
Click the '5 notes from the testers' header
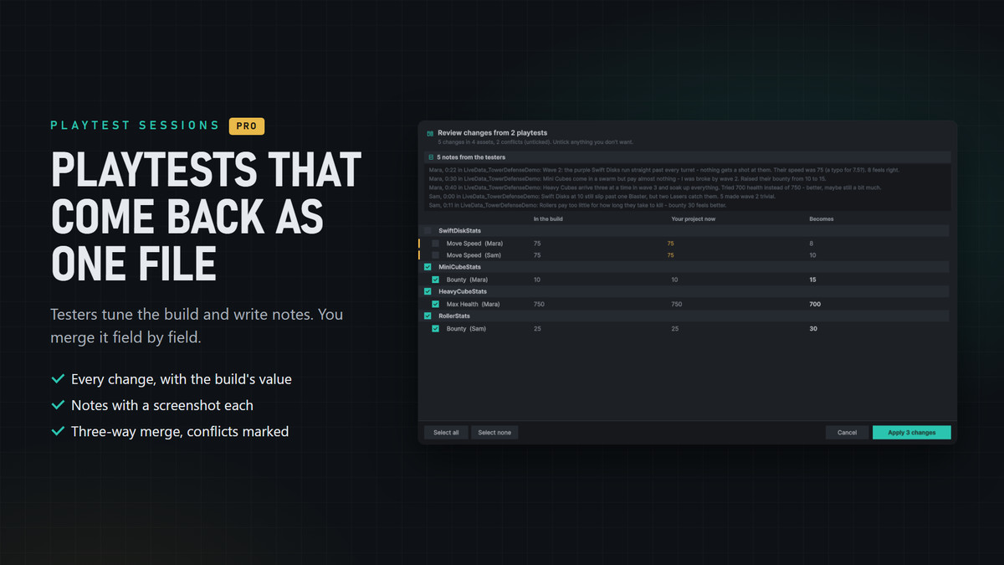[x=471, y=157]
